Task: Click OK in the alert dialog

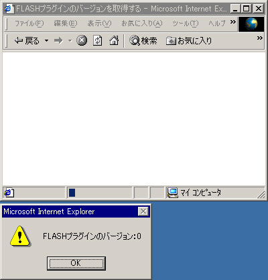Action: coord(76,263)
